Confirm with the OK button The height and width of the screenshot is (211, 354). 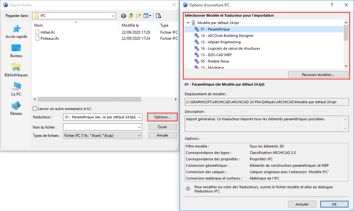[x=334, y=204]
